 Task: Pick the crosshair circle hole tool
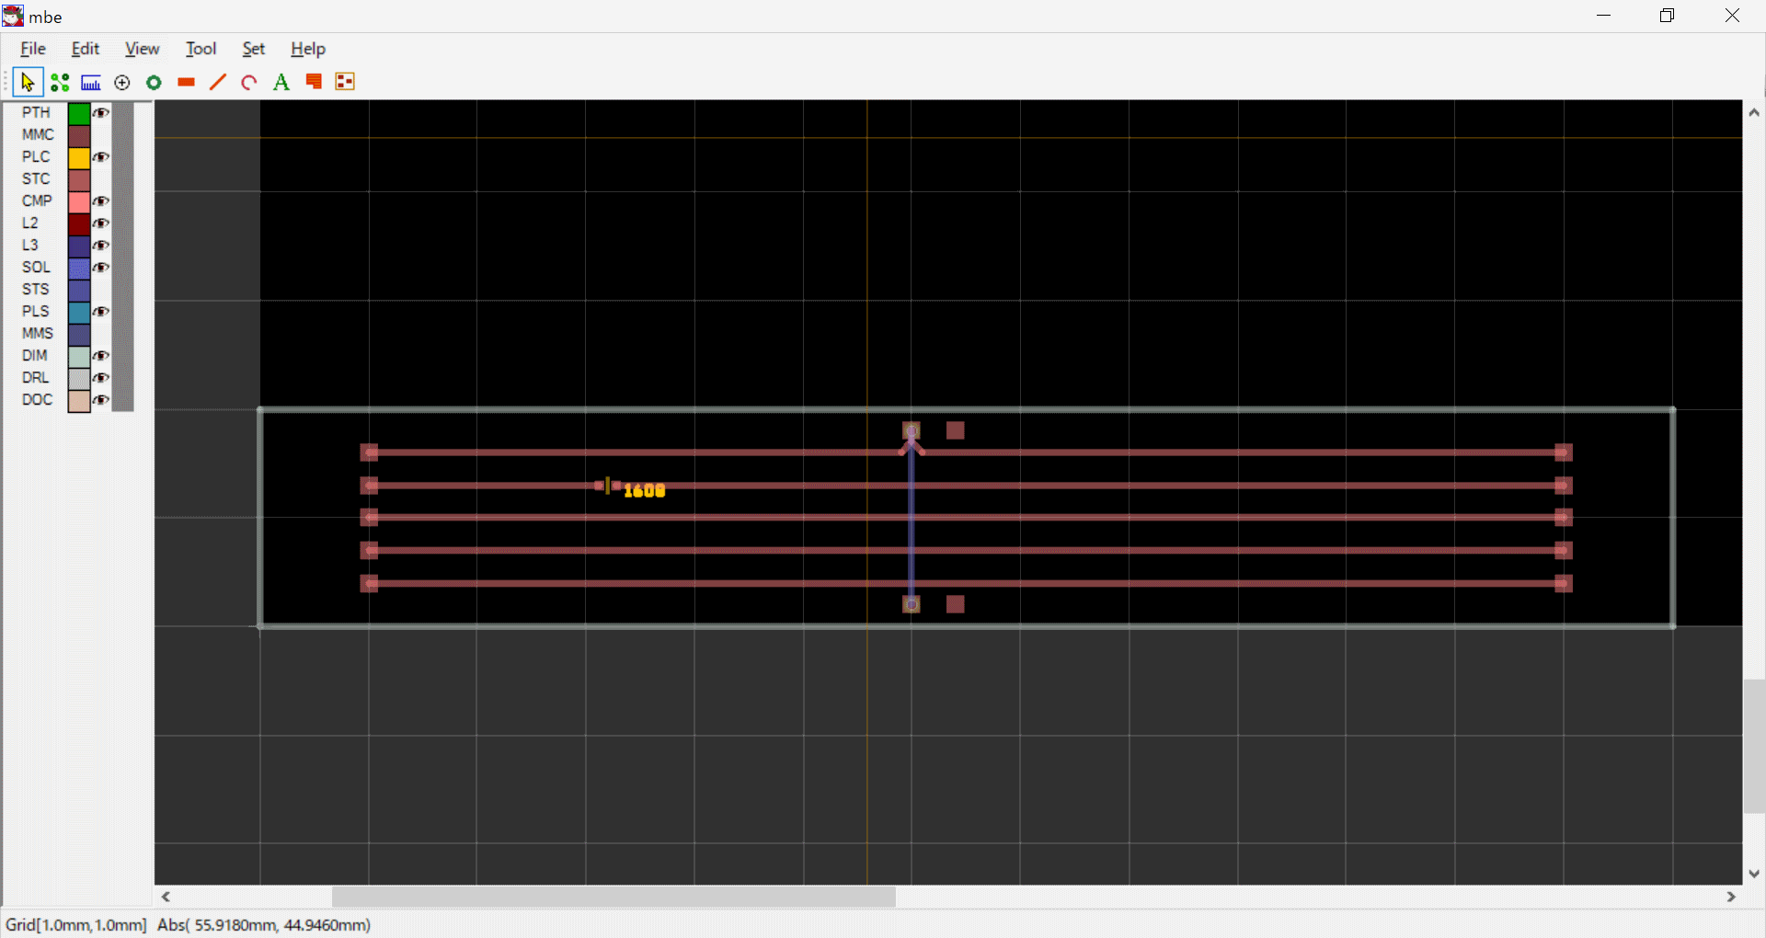click(122, 83)
